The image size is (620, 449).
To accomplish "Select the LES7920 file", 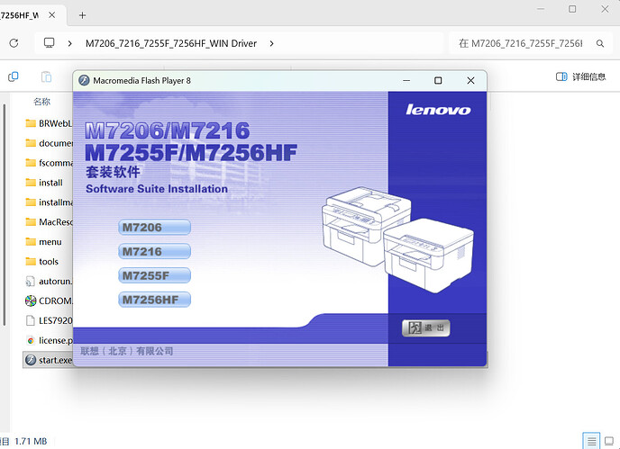I will pyautogui.click(x=49, y=320).
